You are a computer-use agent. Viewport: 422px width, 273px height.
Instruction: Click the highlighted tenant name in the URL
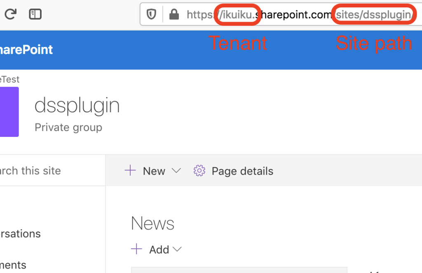coord(237,14)
